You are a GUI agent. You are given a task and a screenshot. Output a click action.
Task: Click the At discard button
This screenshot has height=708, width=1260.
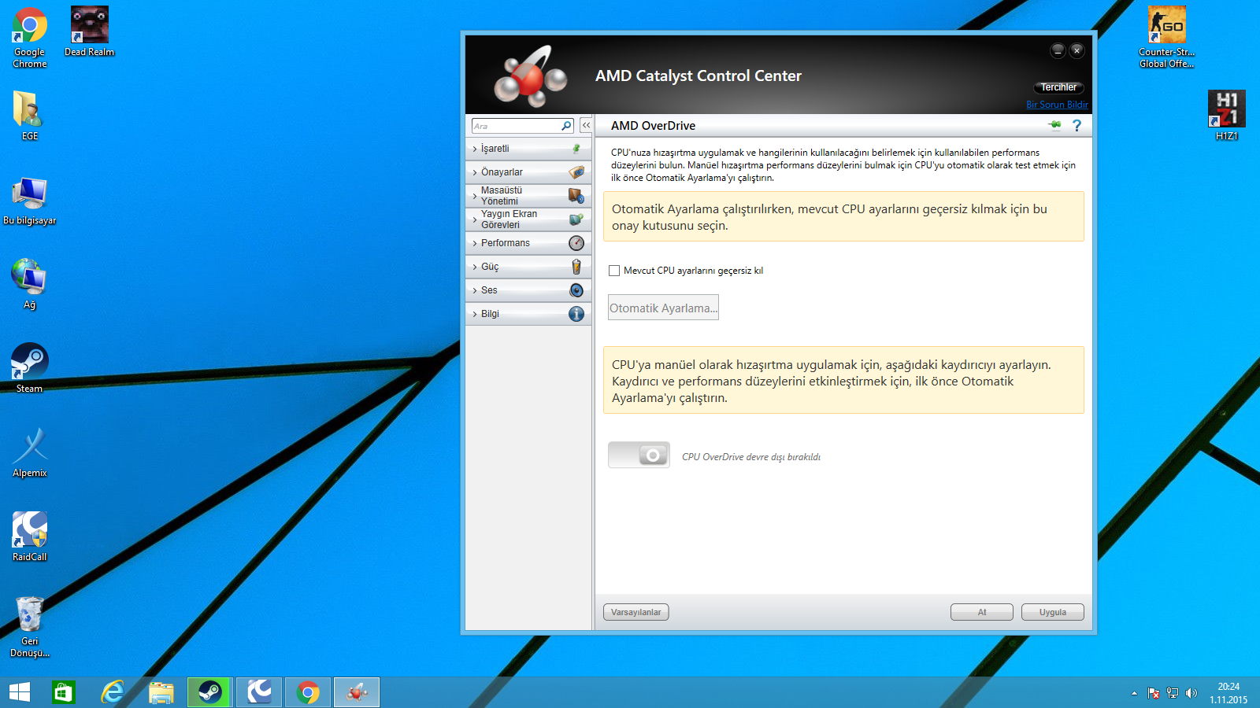982,612
